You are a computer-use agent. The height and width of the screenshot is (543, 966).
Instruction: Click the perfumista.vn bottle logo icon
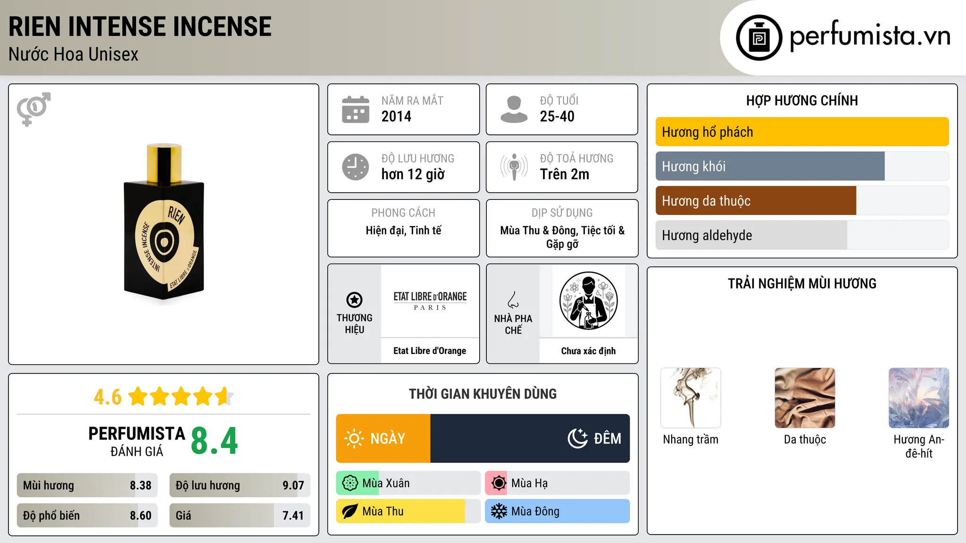pyautogui.click(x=759, y=38)
